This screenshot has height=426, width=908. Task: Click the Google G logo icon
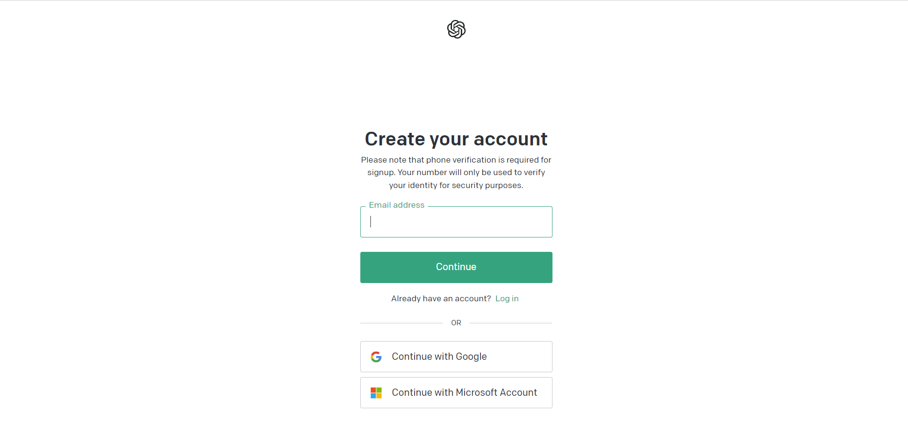point(376,357)
